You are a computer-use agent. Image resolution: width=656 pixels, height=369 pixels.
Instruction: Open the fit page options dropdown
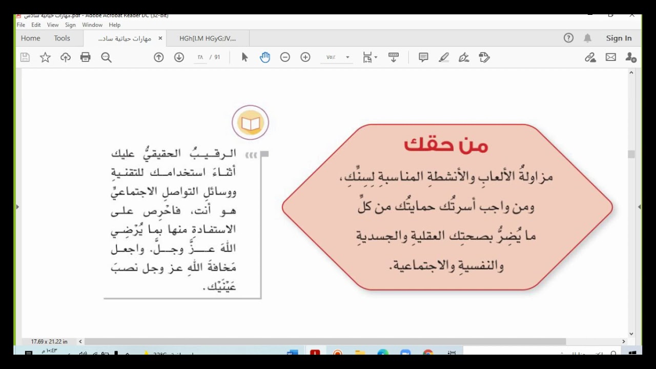370,57
